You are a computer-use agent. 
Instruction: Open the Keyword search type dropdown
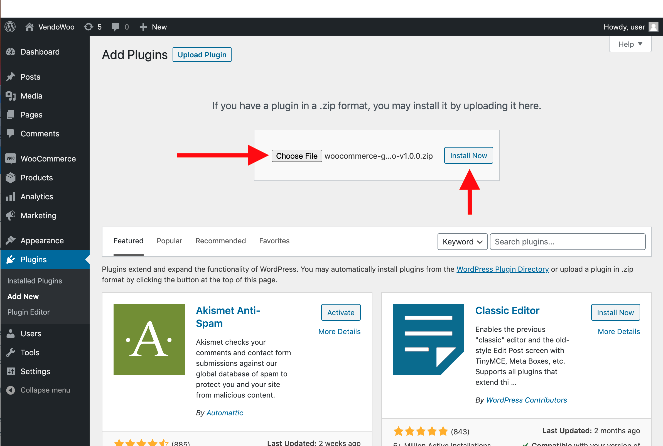coord(462,242)
